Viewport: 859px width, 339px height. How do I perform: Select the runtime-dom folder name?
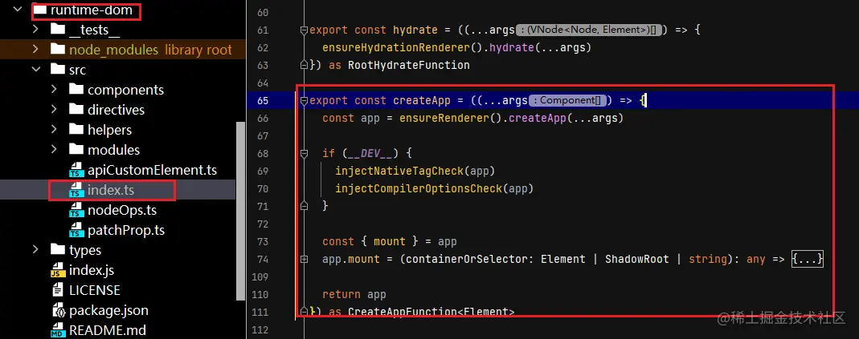coord(91,10)
